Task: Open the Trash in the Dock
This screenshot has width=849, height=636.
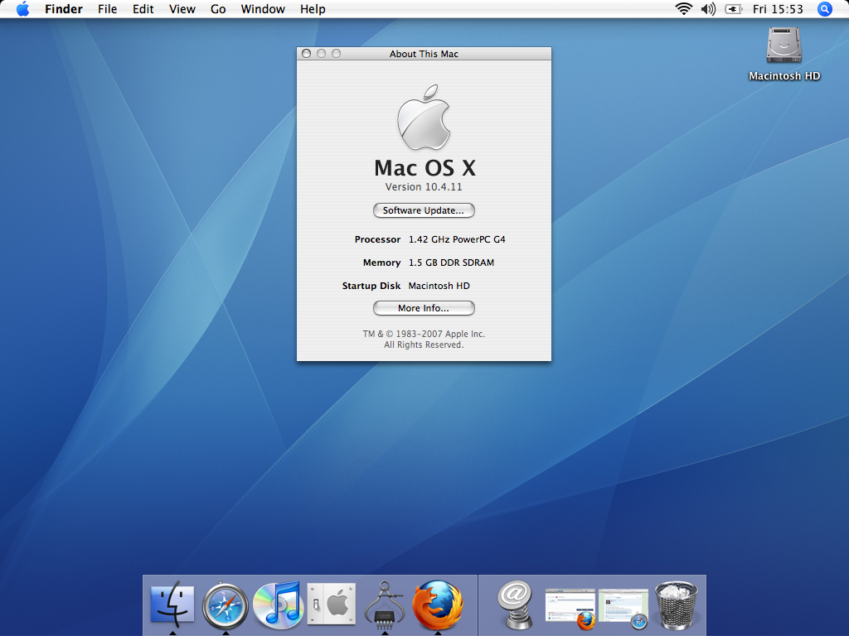Action: tap(677, 605)
